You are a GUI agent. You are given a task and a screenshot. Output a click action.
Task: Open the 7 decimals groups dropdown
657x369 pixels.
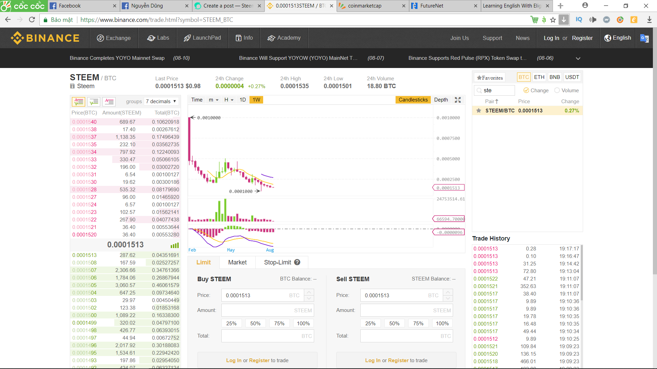[x=161, y=101]
